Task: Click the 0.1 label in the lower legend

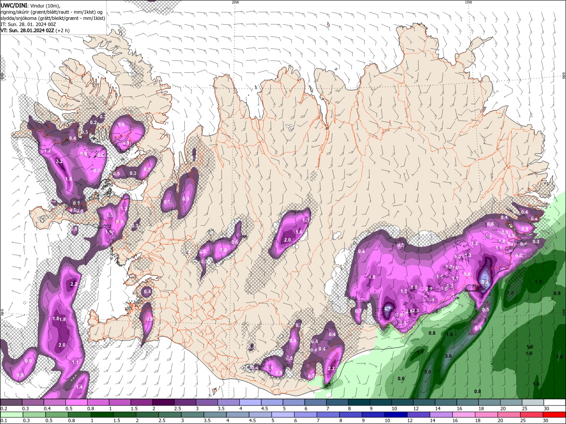Action: [4, 421]
